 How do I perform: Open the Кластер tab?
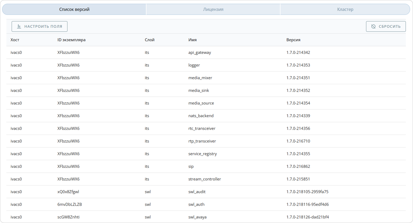[345, 9]
